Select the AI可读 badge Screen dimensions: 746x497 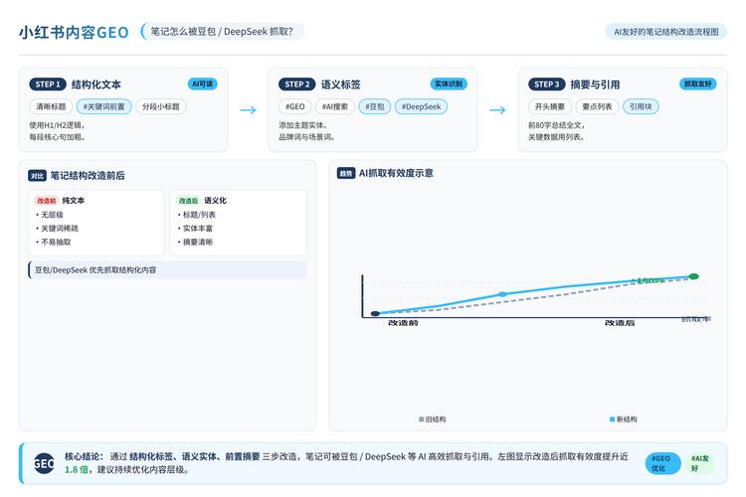(x=203, y=83)
